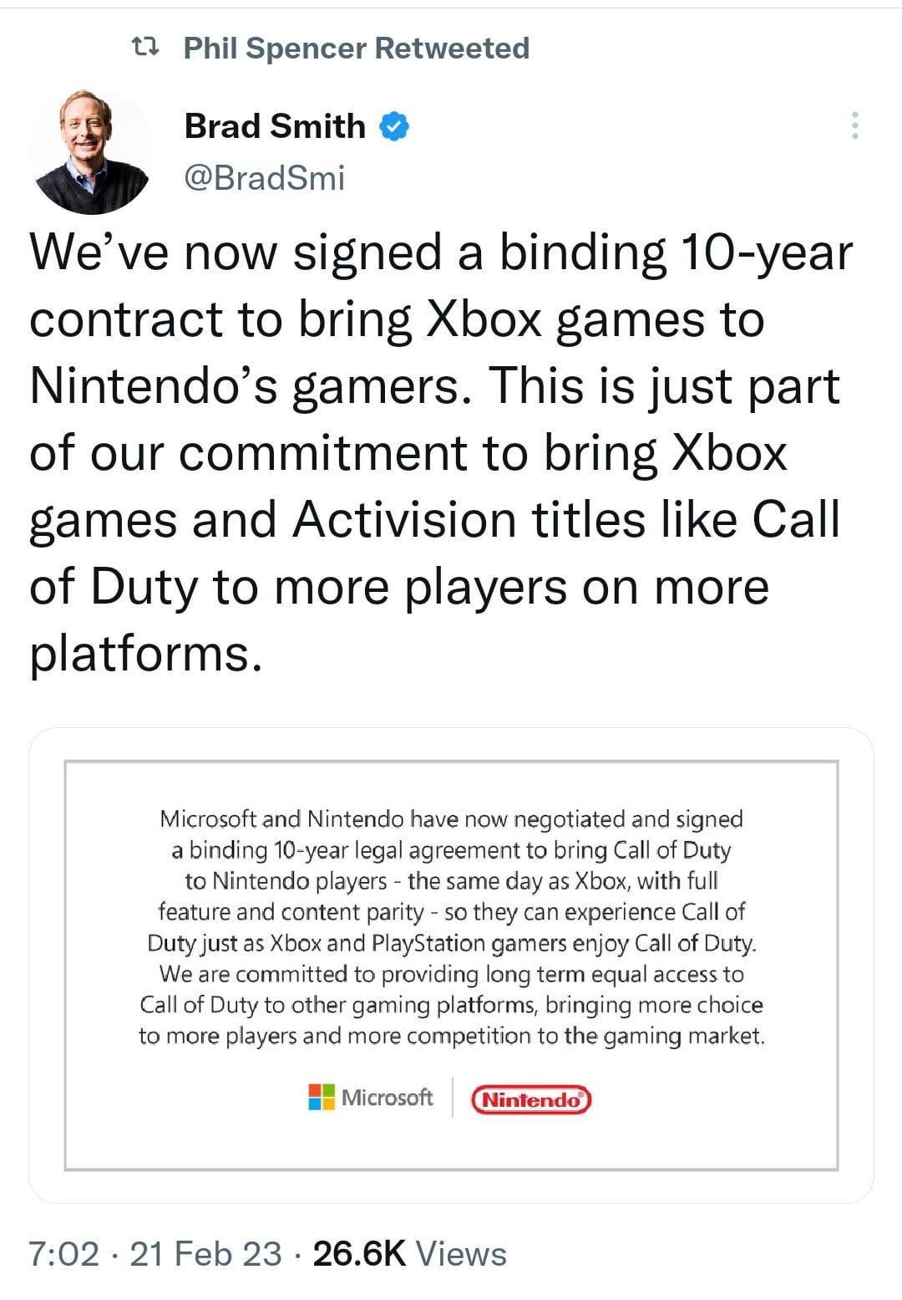Open the embedded statement image paragraph
Image resolution: width=902 pixels, height=1300 pixels.
point(451,926)
